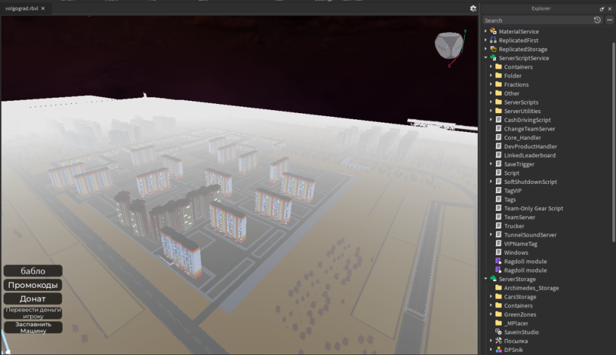Viewport: 616px width, 355px height.
Task: Click the SaveInStudio object icon
Action: tap(498, 332)
